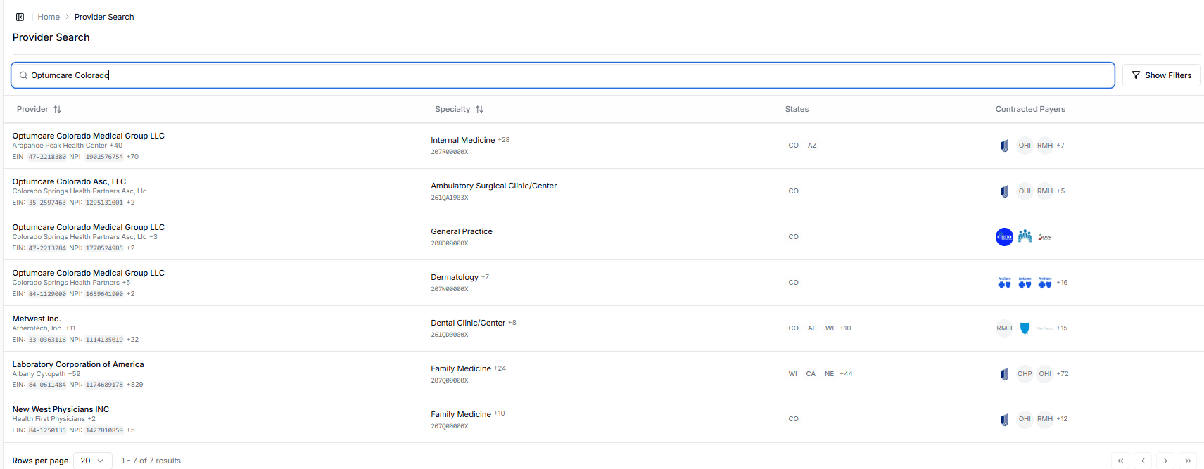Click RMH badge in Arapahoe Peak row
This screenshot has width=1204, height=469.
click(x=1045, y=146)
